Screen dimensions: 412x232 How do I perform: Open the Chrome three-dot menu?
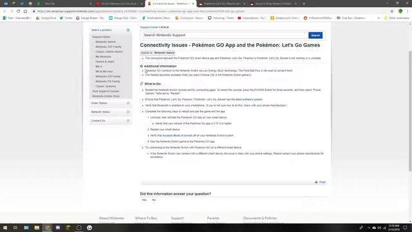click(407, 12)
